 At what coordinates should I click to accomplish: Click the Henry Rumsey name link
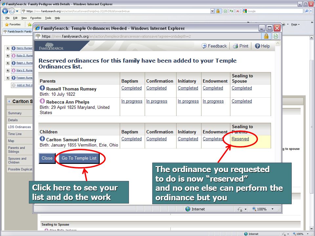(24, 48)
